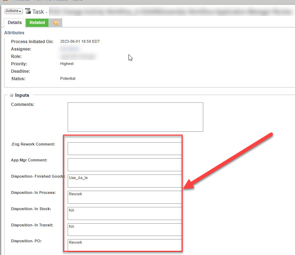This screenshot has width=295, height=255.
Task: Select the NA value in Disposition- In Stock
Action: [x=124, y=213]
